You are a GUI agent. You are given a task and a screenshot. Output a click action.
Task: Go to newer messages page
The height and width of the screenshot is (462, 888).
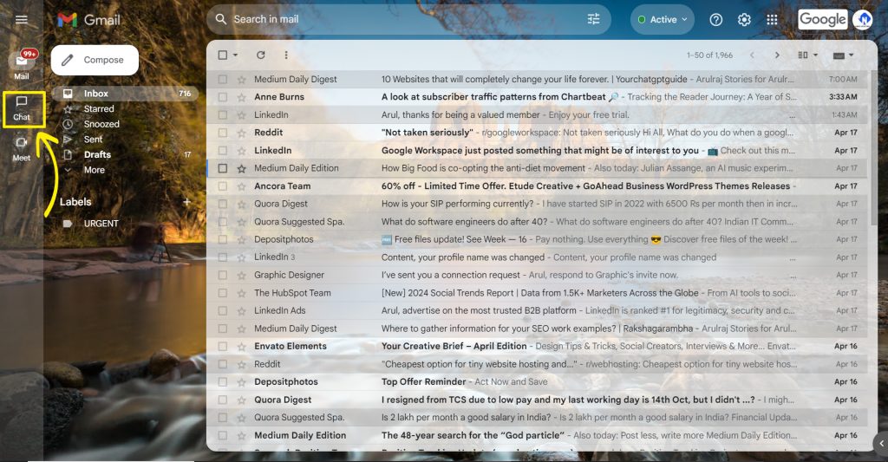(x=752, y=55)
